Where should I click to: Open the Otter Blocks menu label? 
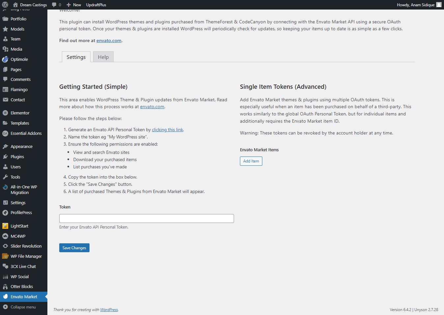pos(22,286)
